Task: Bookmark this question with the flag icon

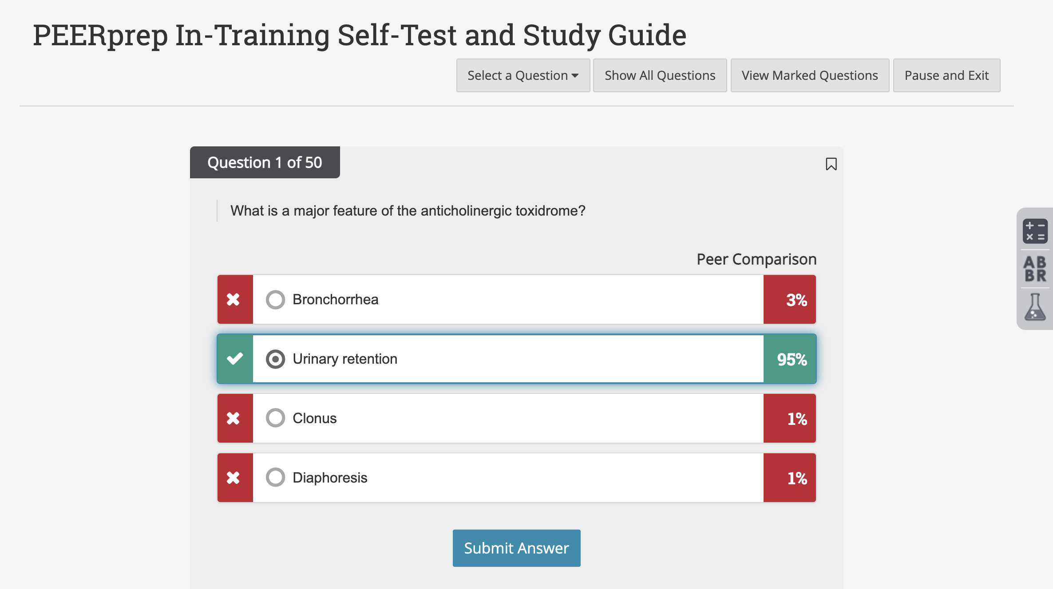Action: [x=831, y=164]
